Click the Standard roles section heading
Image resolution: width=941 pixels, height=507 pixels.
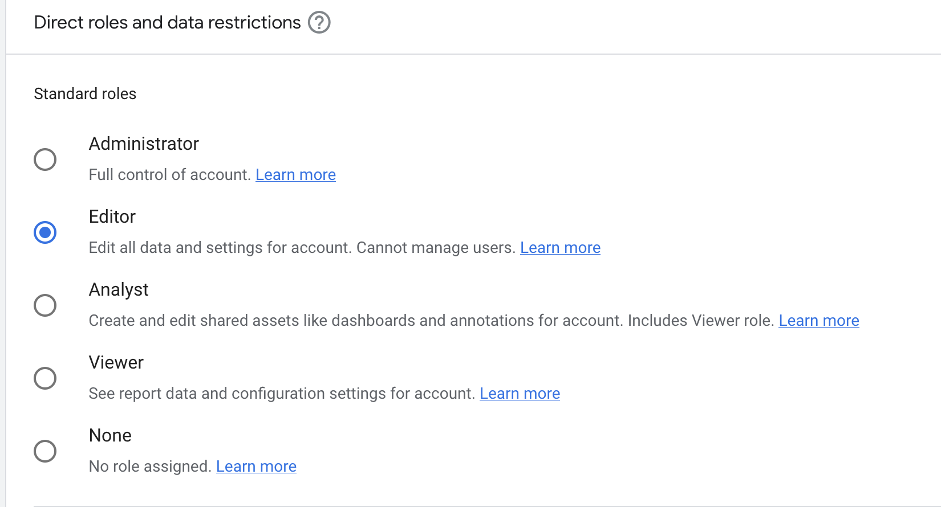(x=85, y=94)
